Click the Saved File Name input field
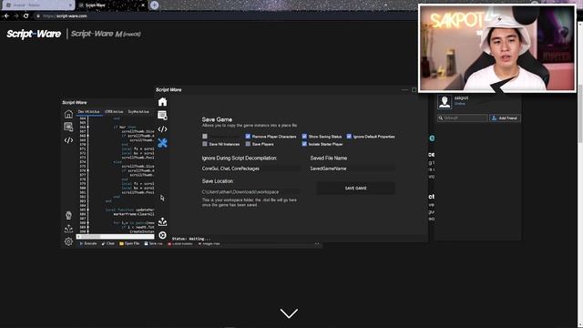The width and height of the screenshot is (583, 328). click(x=353, y=169)
